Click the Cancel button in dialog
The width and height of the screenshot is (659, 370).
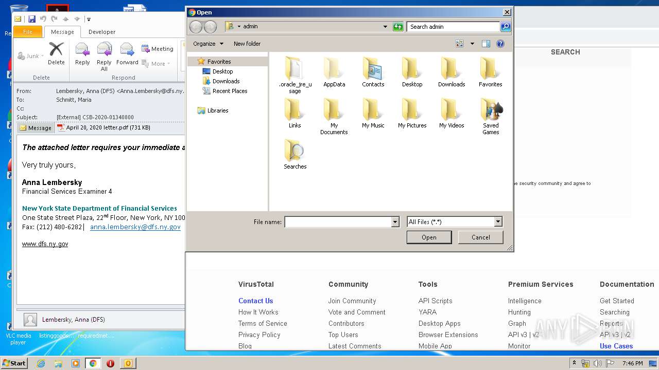point(481,237)
